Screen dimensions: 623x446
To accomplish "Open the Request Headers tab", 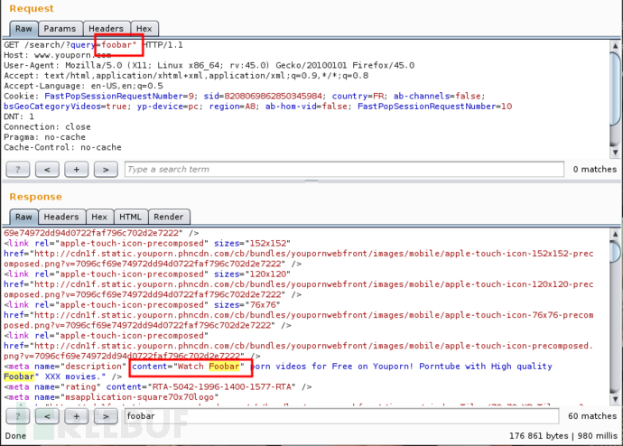I will point(106,29).
